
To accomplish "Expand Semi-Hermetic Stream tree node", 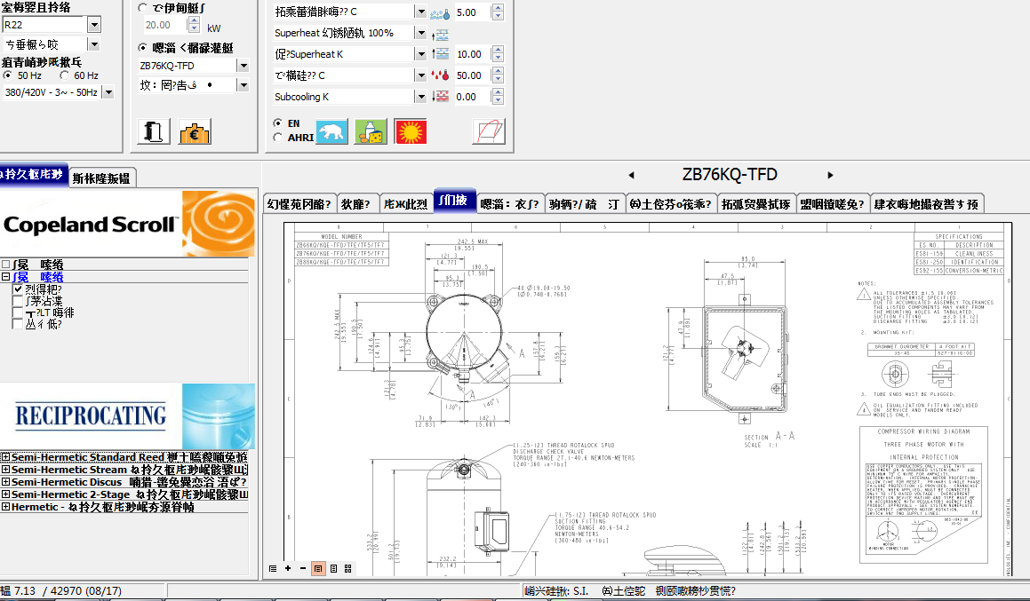I will point(5,470).
